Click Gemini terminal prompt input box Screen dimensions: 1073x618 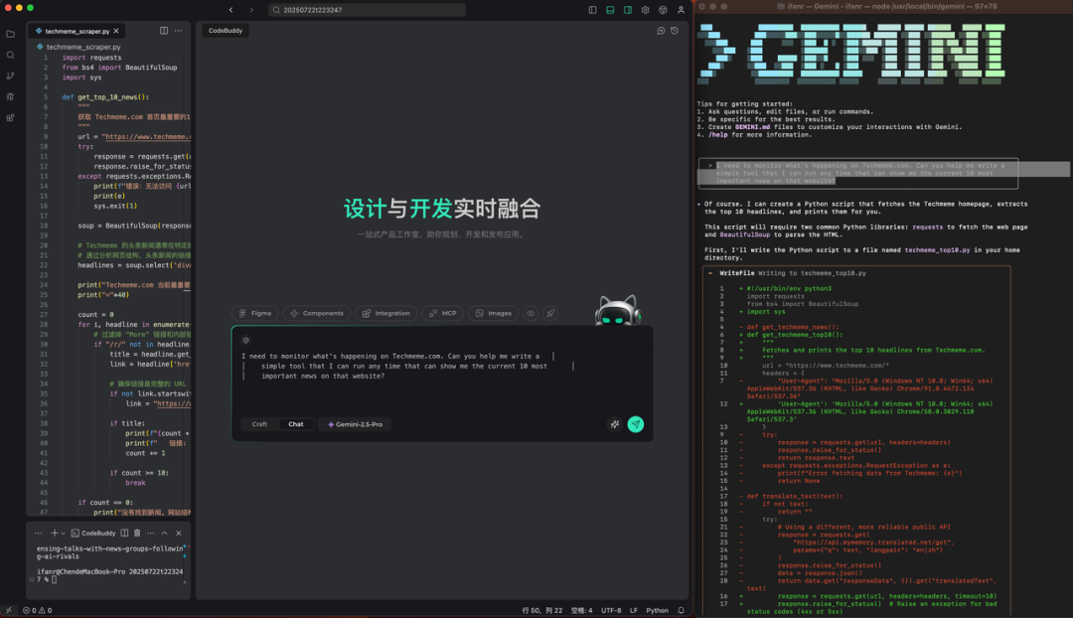pyautogui.click(x=858, y=173)
